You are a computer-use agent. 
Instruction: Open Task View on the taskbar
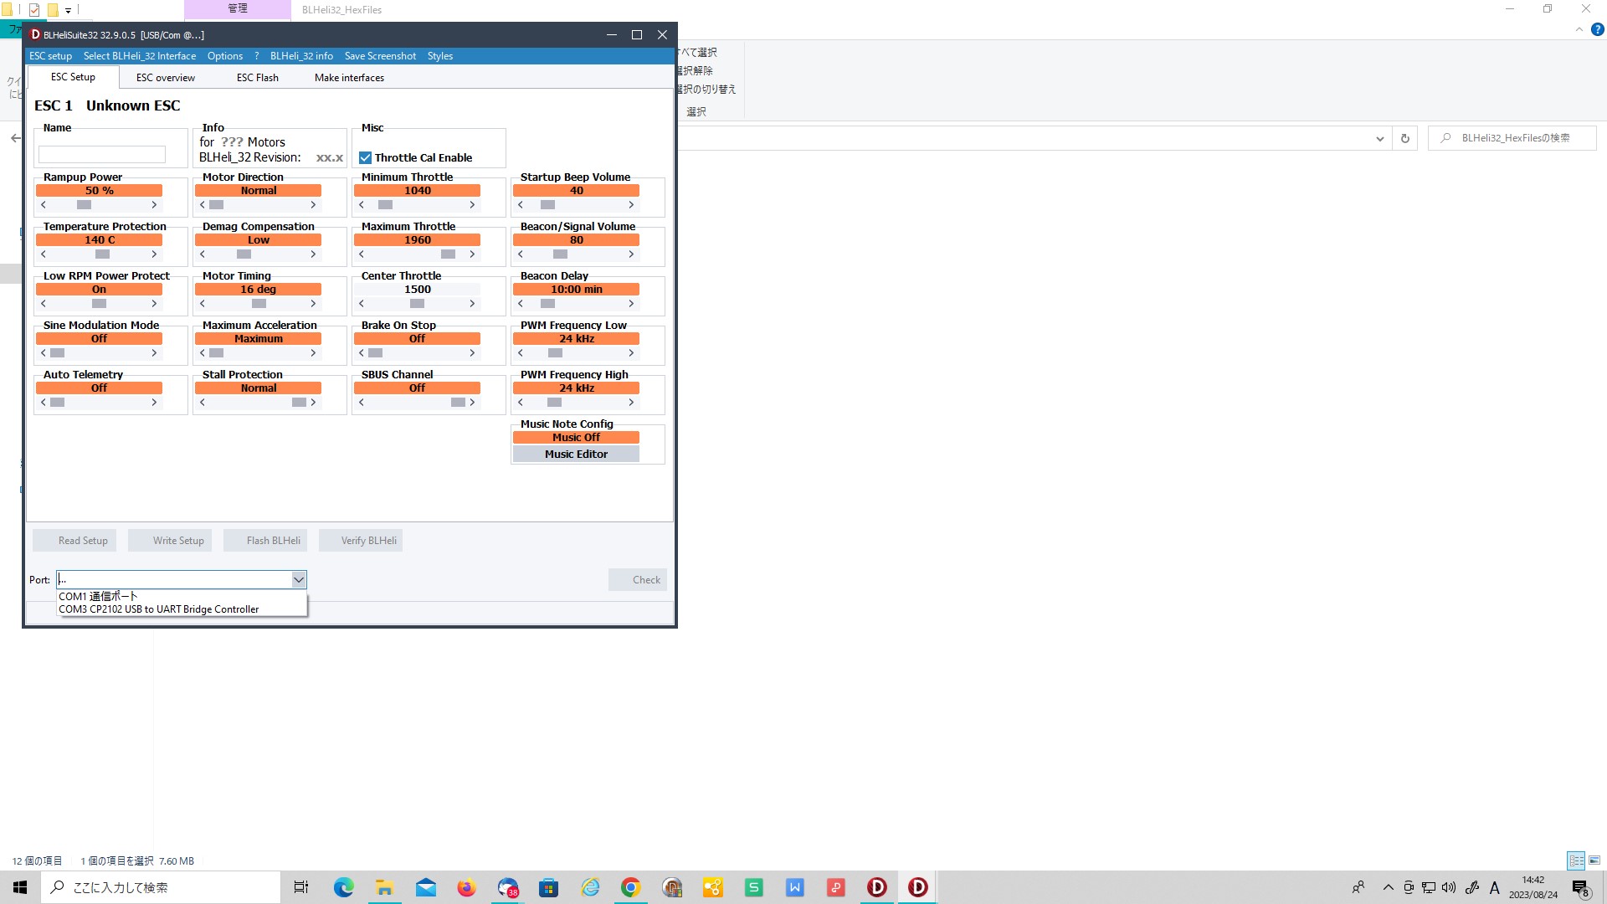pos(301,887)
